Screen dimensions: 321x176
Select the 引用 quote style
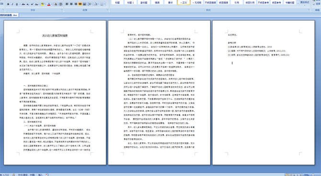237,2
